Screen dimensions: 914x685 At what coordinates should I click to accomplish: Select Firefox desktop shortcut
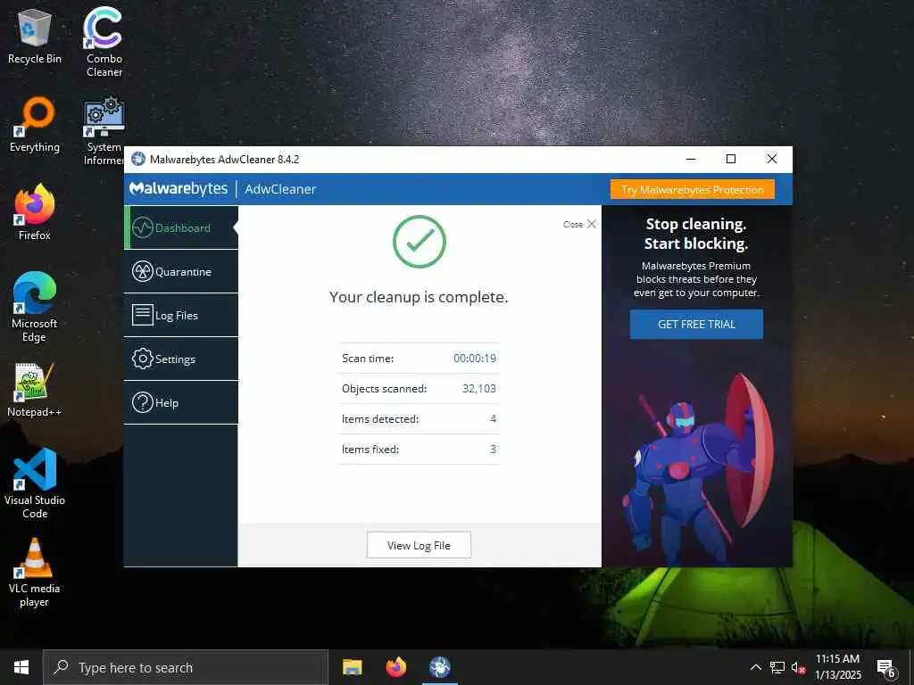35,212
